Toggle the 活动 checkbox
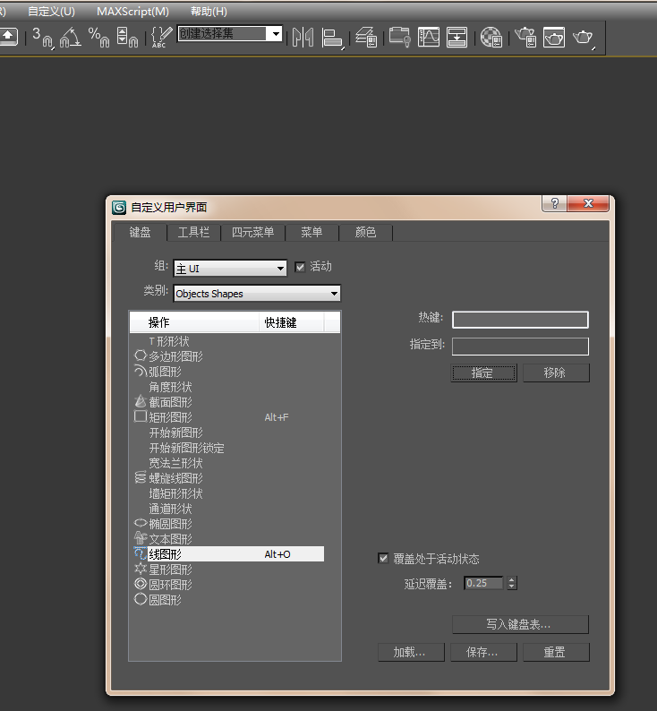Image resolution: width=657 pixels, height=711 pixels. 300,267
